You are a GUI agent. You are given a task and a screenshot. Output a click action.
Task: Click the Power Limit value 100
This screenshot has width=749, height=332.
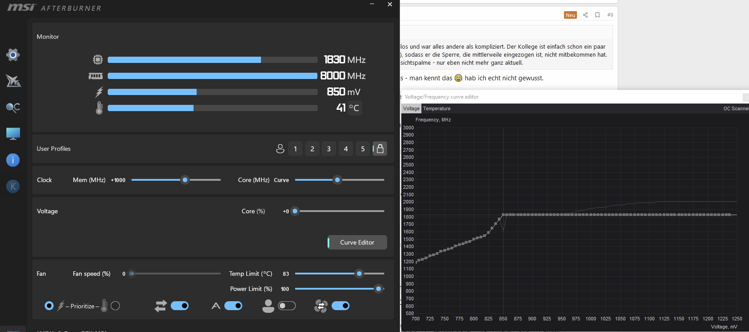[x=285, y=289]
